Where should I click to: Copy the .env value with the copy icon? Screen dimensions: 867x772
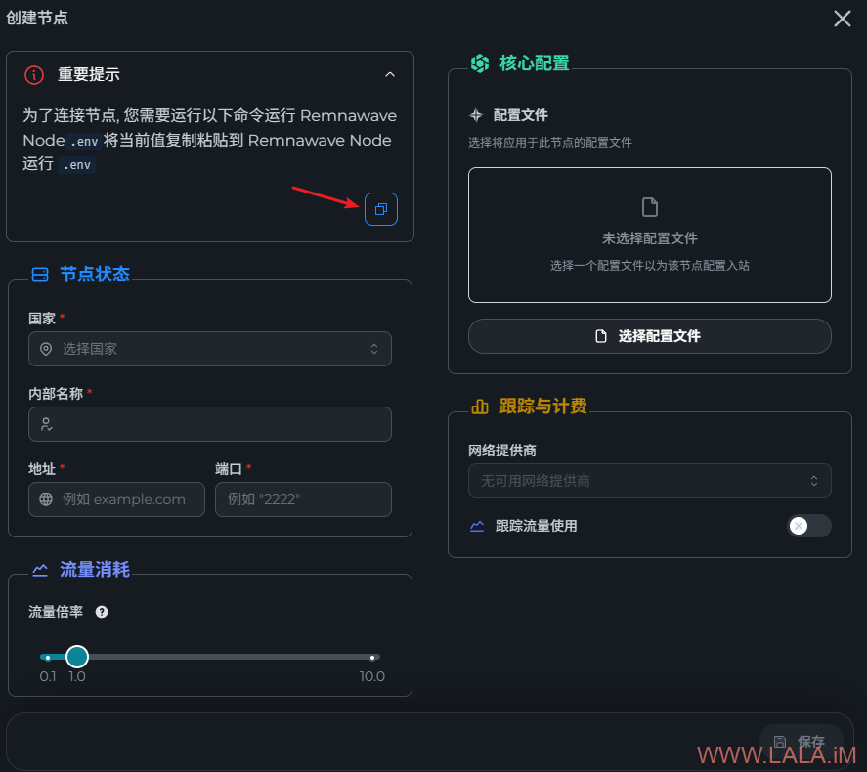[x=381, y=209]
